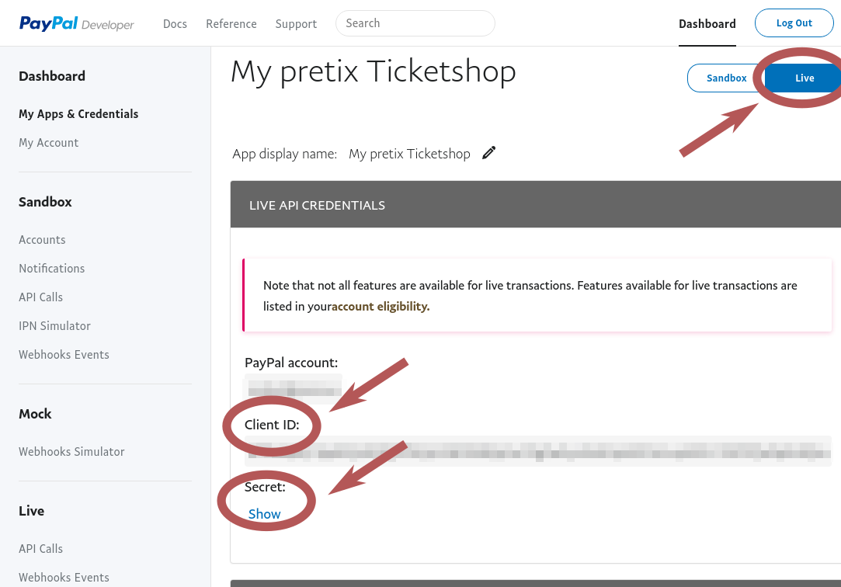Screen dimensions: 841x587
Task: Select the blurred Client ID value
Action: tap(536, 450)
